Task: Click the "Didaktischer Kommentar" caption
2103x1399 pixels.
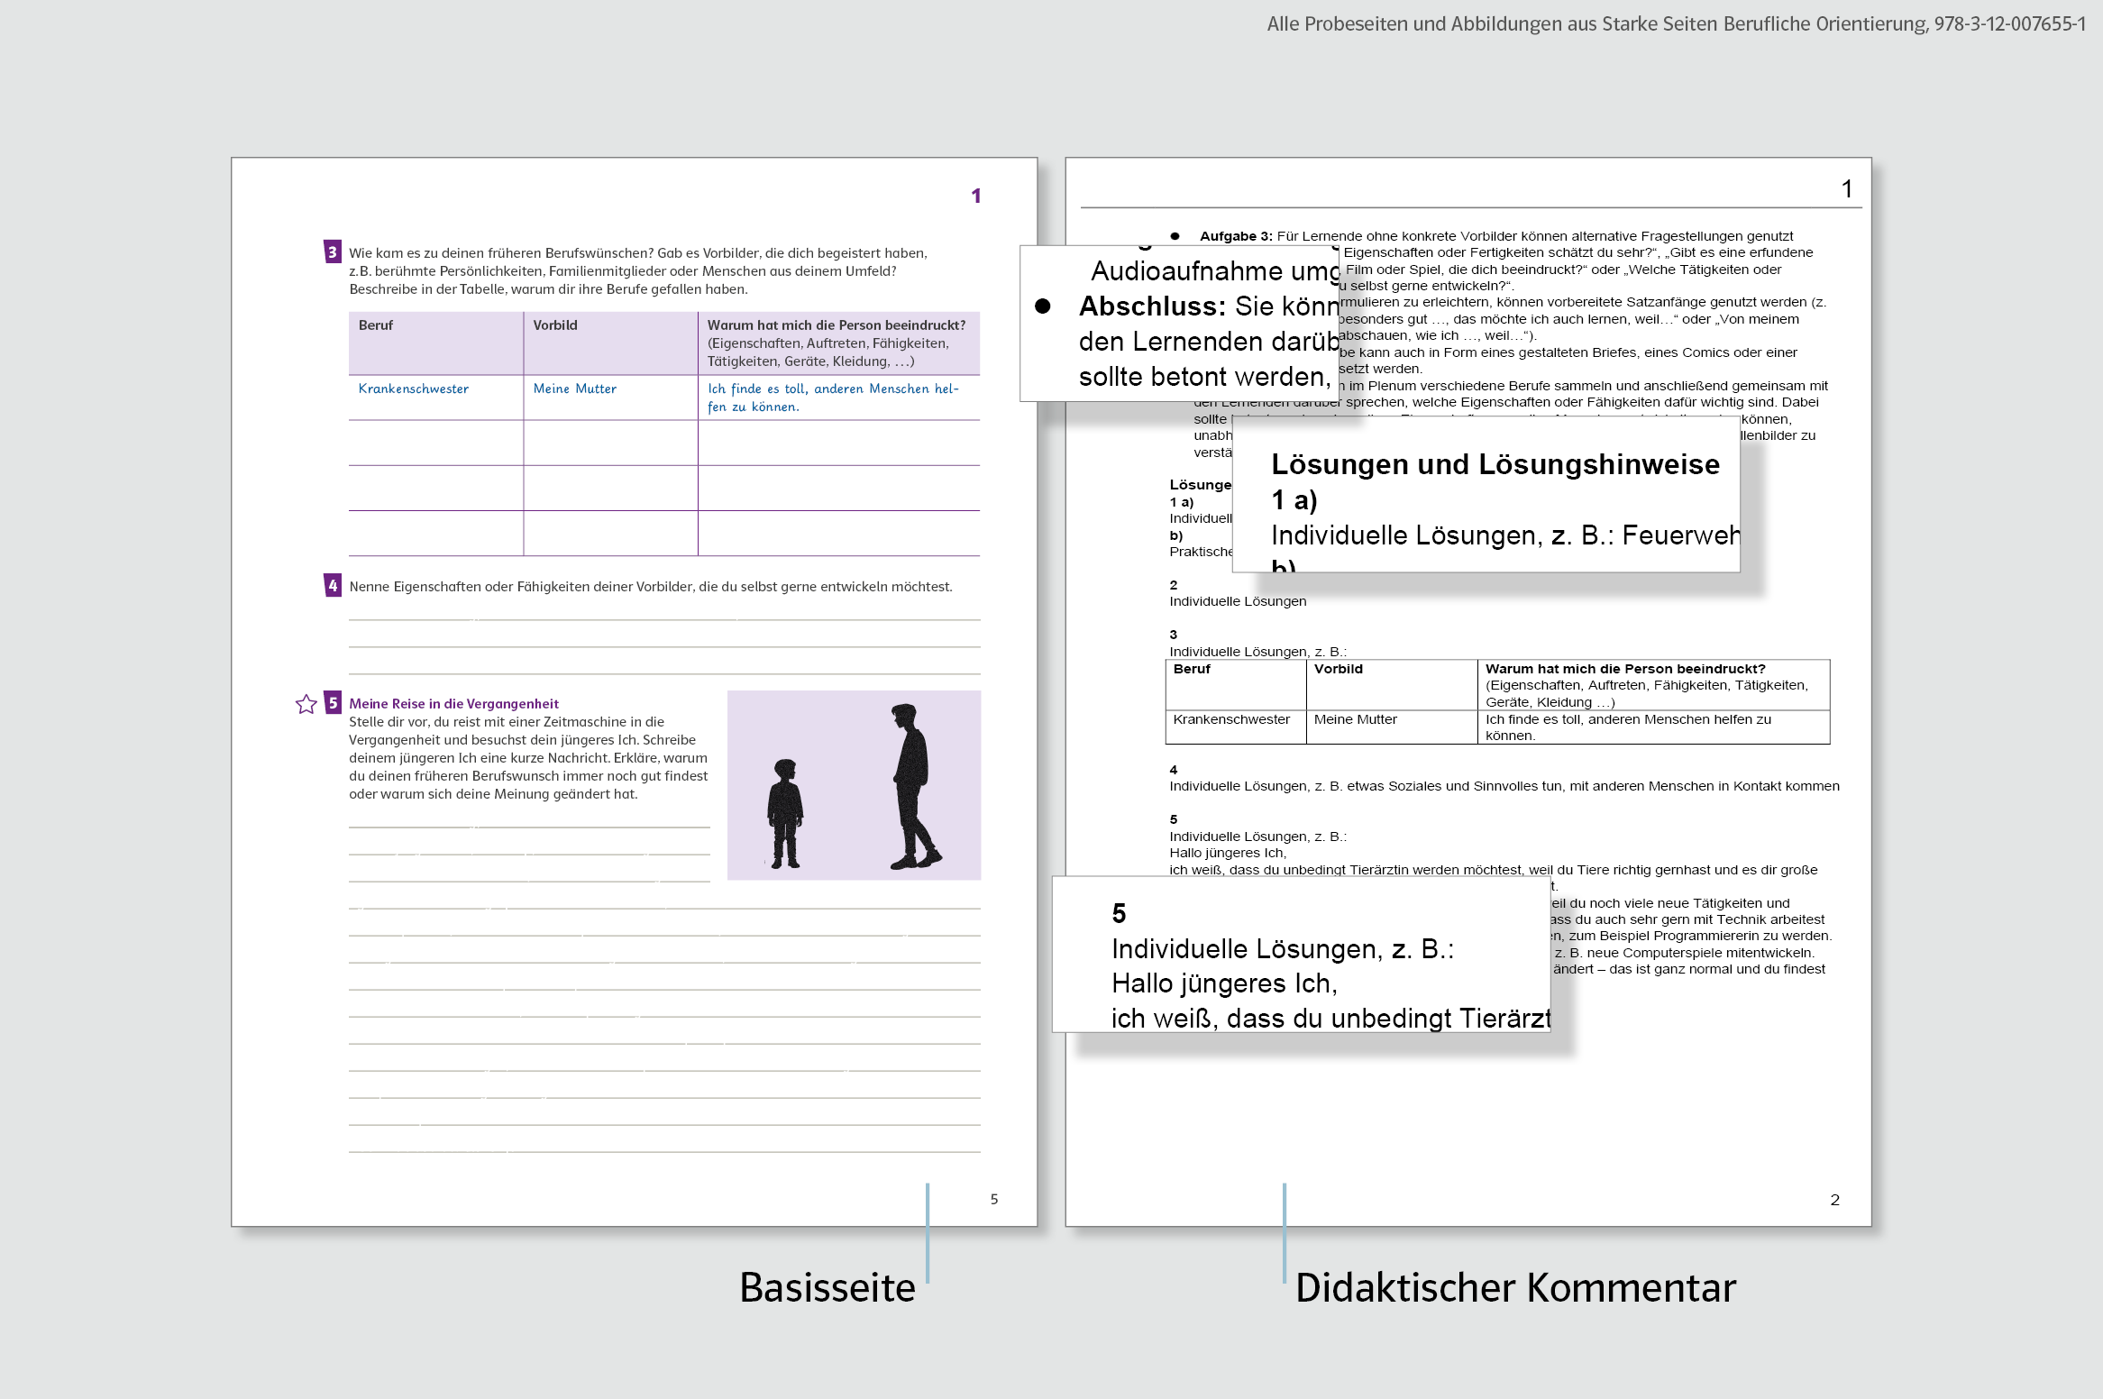Action: coord(1515,1287)
